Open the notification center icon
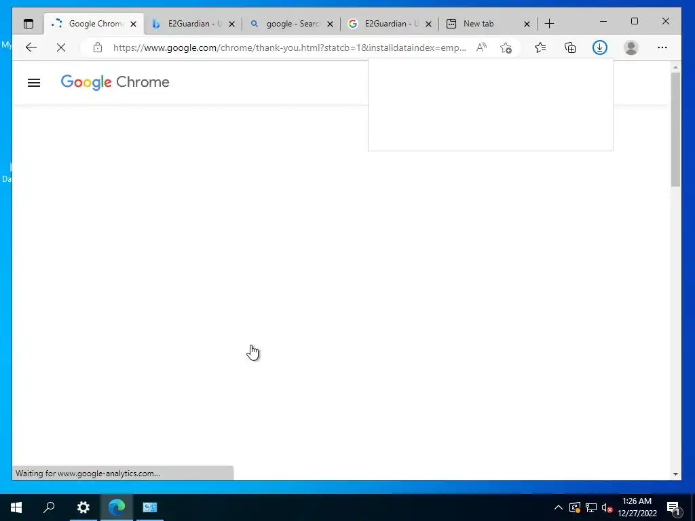Viewport: 695px width, 521px height. coord(673,507)
